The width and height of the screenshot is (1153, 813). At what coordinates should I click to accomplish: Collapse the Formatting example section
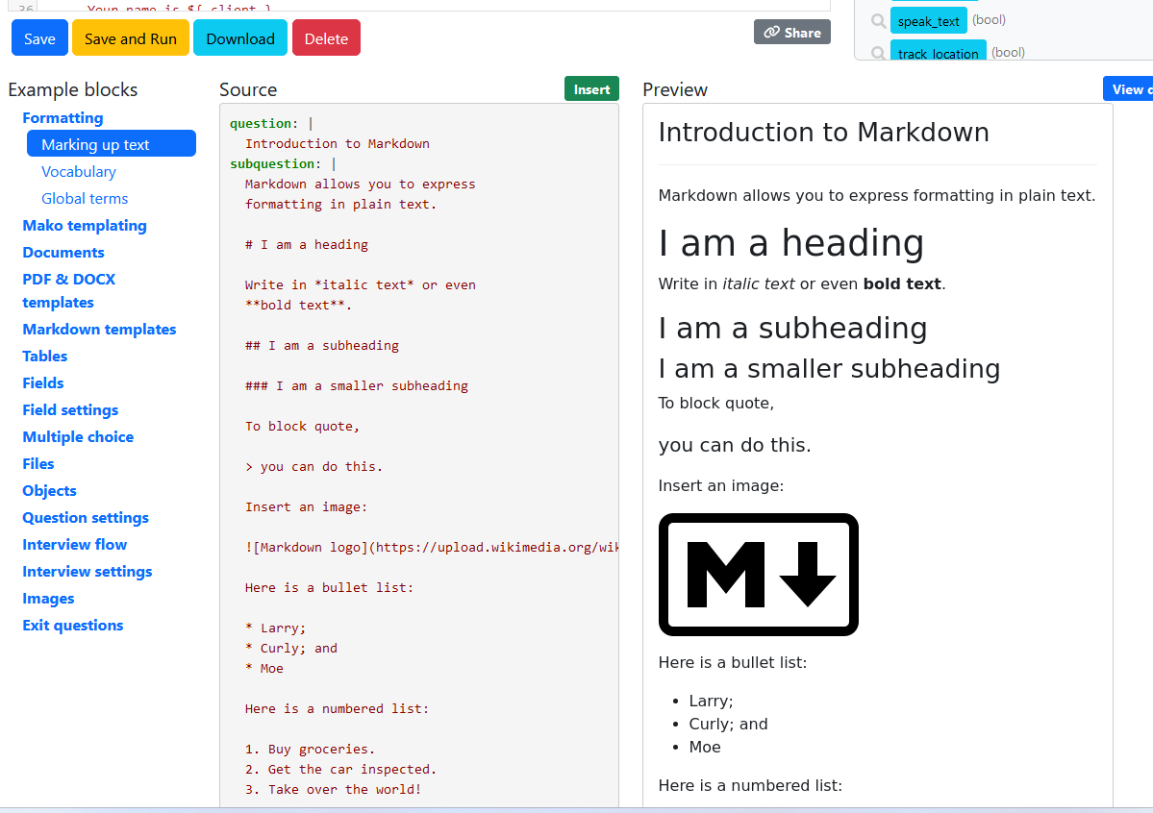[63, 118]
